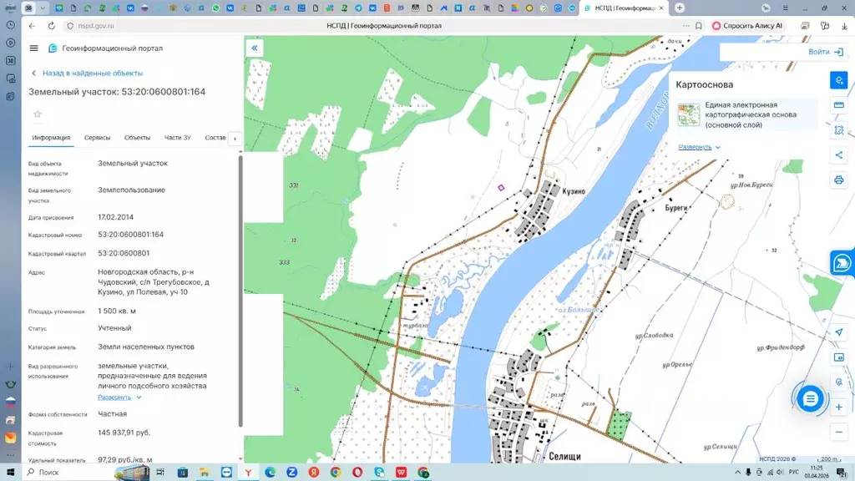Open the hamburger main menu
This screenshot has height=481, width=855.
pyautogui.click(x=33, y=48)
